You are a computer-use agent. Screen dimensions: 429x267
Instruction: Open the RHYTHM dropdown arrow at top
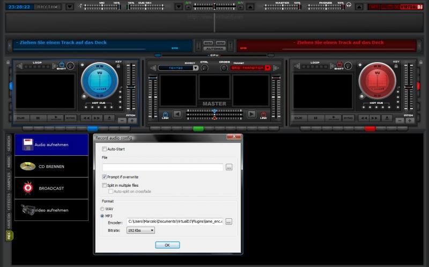coord(70,7)
